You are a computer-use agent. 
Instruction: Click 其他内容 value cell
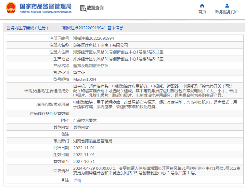pos(81,127)
